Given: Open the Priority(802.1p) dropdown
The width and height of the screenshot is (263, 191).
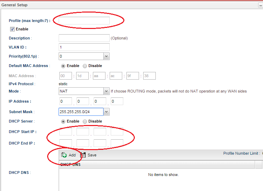Looking at the screenshot, I should point(107,56).
